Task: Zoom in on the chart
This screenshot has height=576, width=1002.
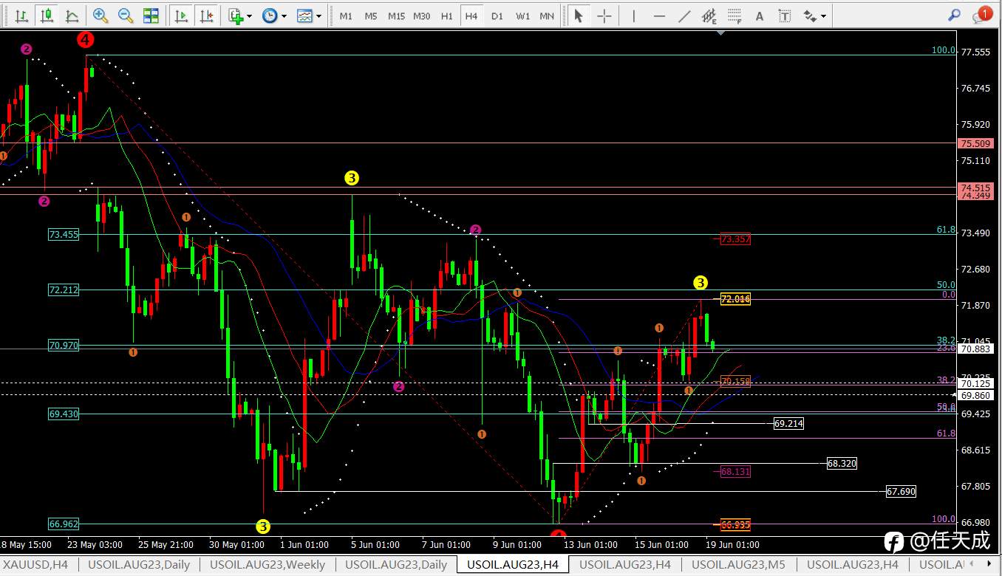Action: [100, 16]
